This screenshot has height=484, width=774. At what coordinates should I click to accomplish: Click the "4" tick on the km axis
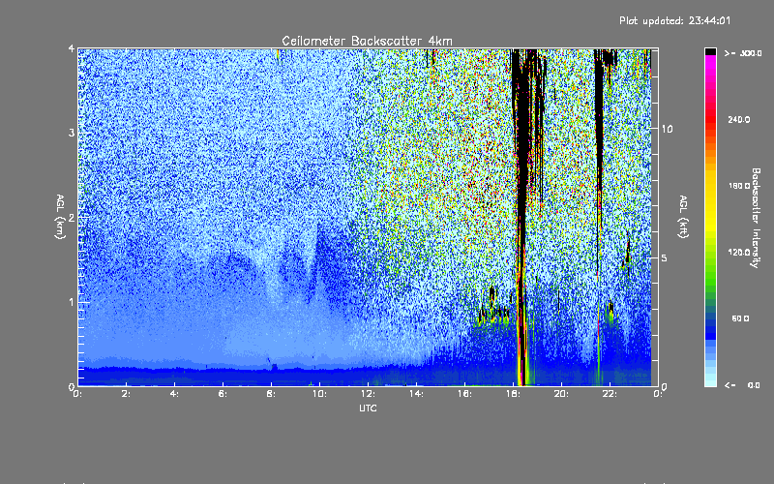pos(72,48)
